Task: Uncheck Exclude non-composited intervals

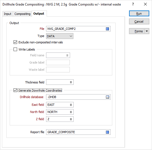Action: point(15,42)
